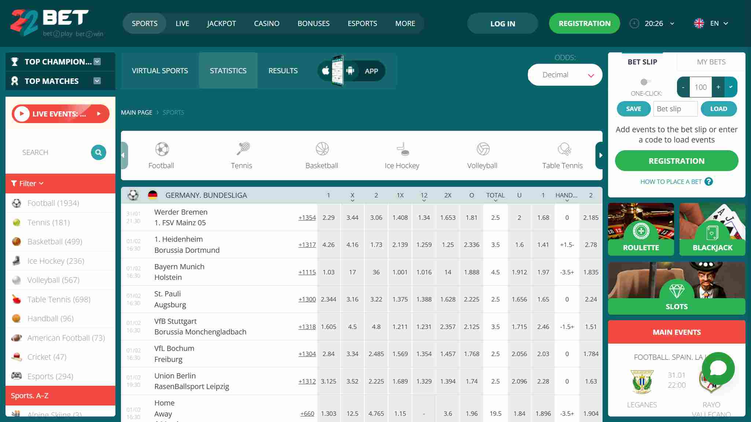The width and height of the screenshot is (751, 422).
Task: Click the search magnifier button
Action: point(98,152)
